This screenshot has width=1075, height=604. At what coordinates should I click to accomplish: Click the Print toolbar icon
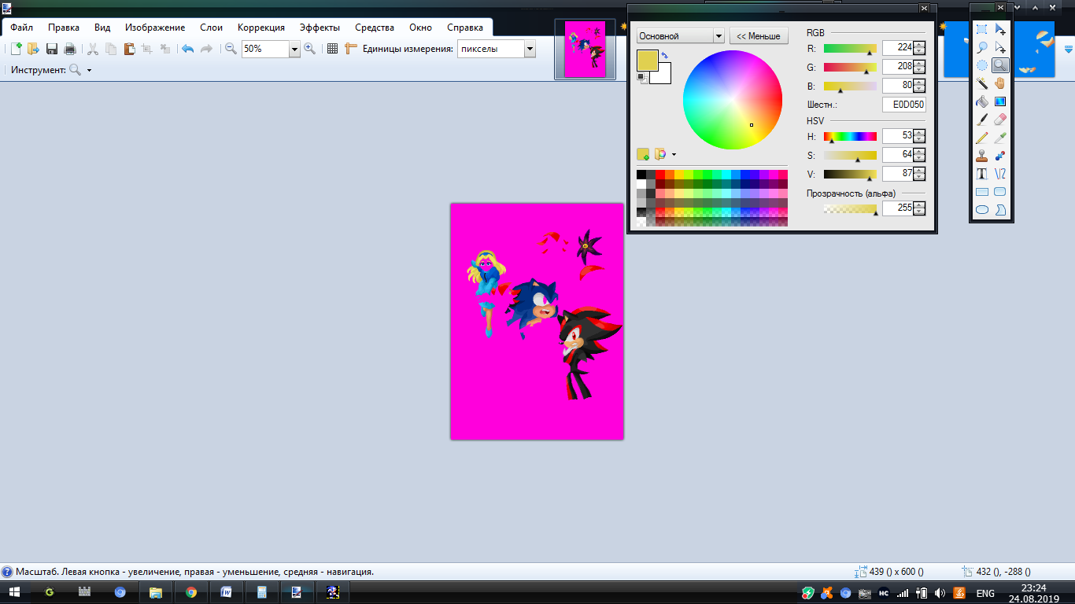70,49
